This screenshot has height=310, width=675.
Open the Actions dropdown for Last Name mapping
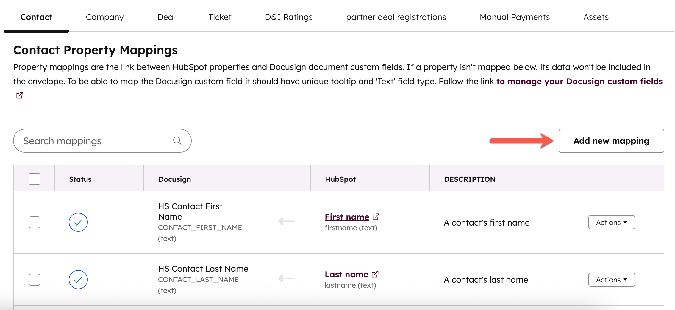[611, 279]
